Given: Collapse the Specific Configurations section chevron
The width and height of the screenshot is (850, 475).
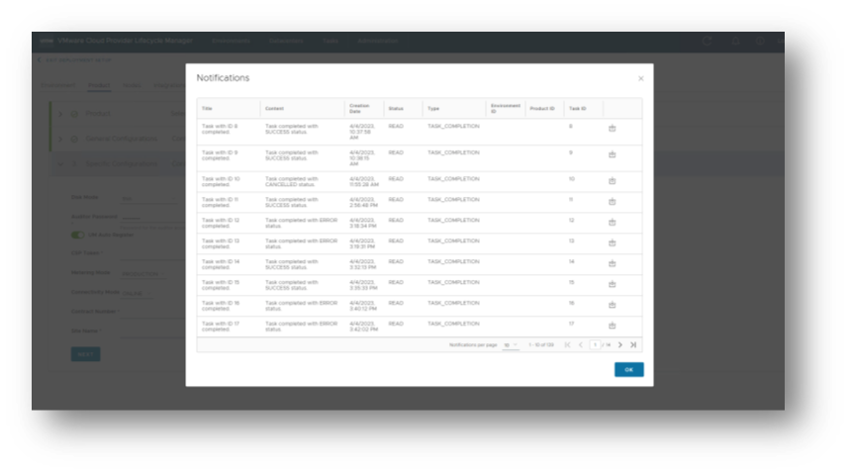Looking at the screenshot, I should (60, 163).
